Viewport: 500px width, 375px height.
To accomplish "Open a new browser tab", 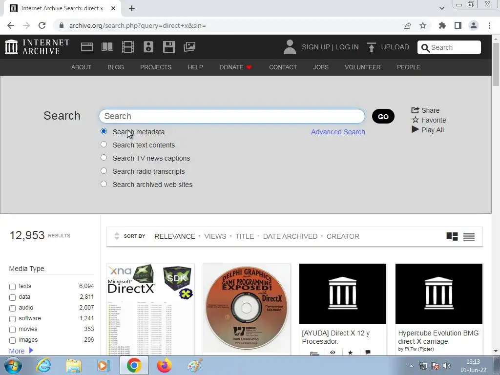I will pyautogui.click(x=132, y=8).
